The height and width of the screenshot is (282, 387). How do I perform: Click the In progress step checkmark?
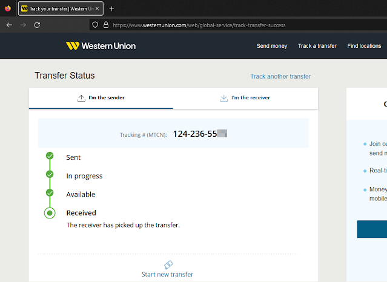pyautogui.click(x=50, y=174)
